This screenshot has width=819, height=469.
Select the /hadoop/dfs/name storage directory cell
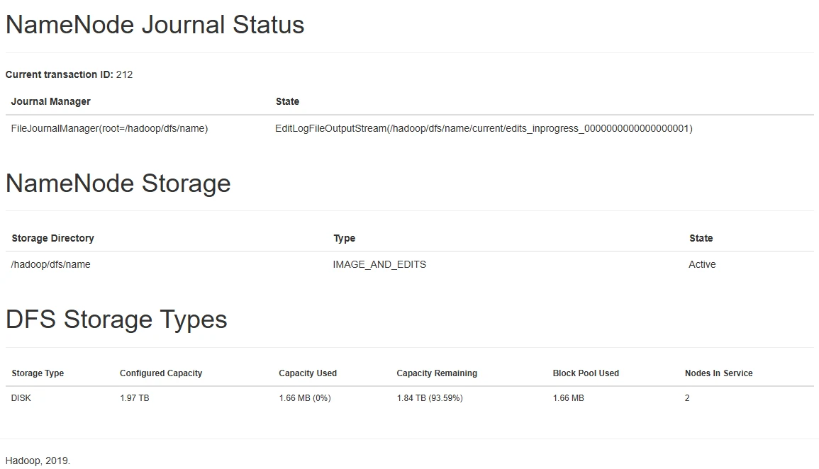[50, 264]
